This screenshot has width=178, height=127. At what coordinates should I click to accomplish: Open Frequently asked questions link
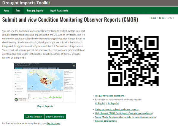pos(110,96)
